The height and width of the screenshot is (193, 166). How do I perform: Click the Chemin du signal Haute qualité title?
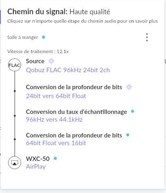[x=59, y=12]
